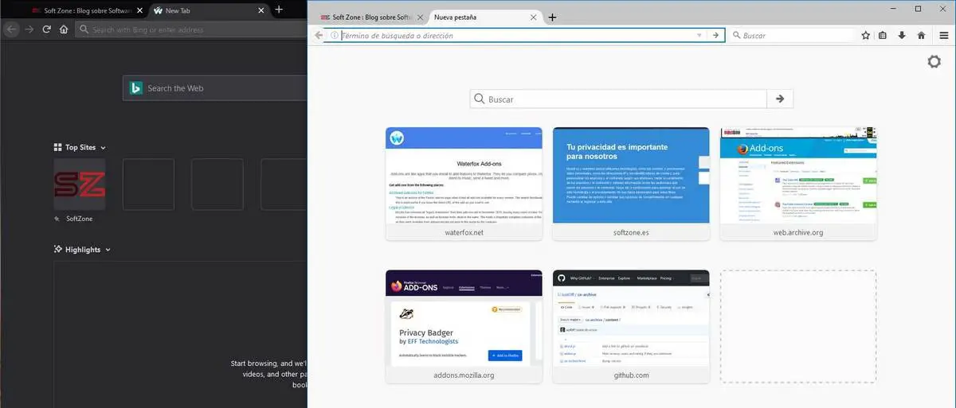956x408 pixels.
Task: Open the address bar history dropdown
Action: [699, 35]
